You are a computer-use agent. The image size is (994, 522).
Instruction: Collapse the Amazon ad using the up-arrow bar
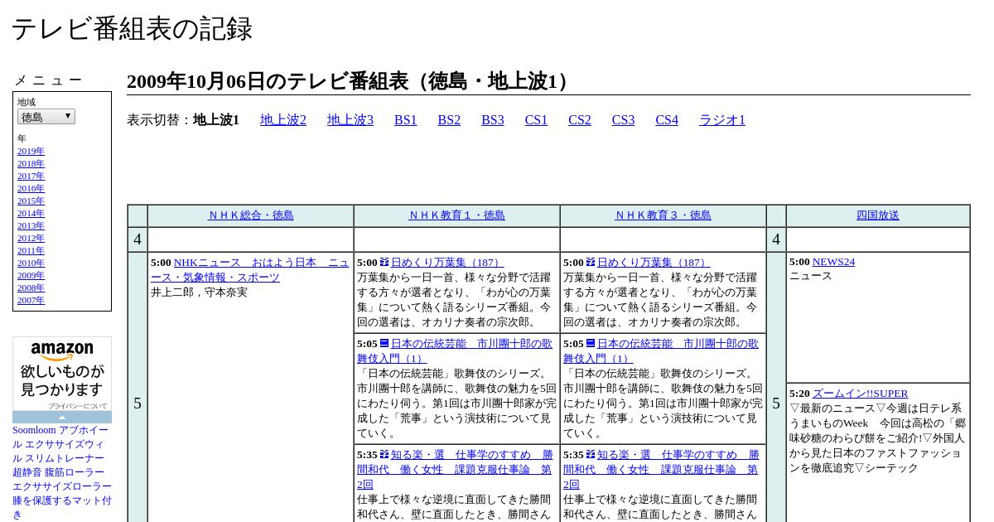point(62,417)
